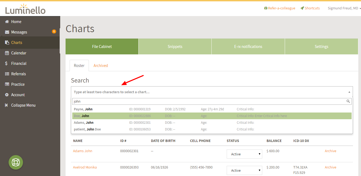This screenshot has width=361, height=176.
Task: Click the (555) 456-7890 phone number
Action: point(201,167)
